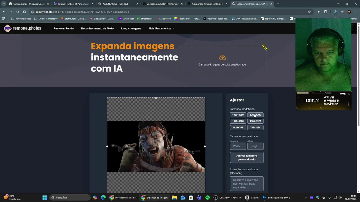Click the cloud upload icon
Viewport: 360px width, 202px height.
click(x=222, y=58)
